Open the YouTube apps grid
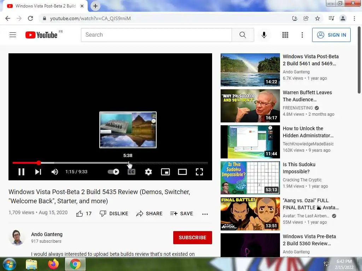The width and height of the screenshot is (362, 271). coord(285,35)
